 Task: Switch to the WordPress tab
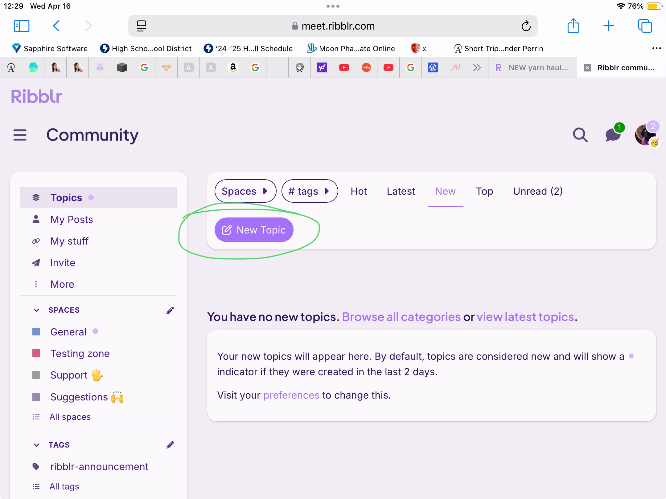[433, 67]
